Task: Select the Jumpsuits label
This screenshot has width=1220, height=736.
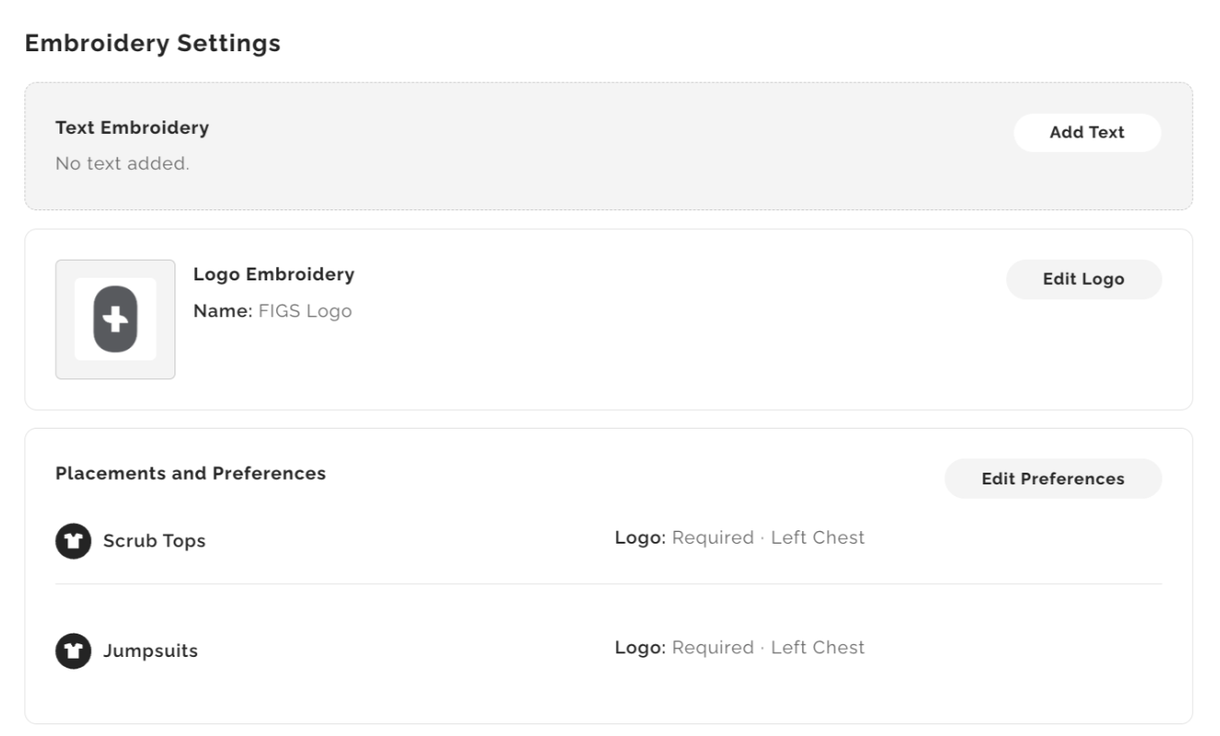Action: [150, 652]
